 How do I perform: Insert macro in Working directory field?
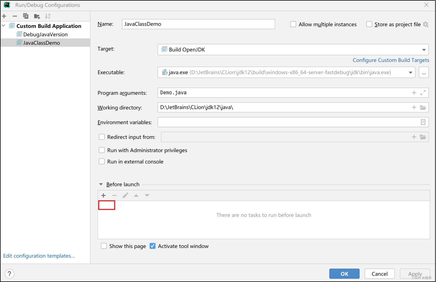(414, 107)
